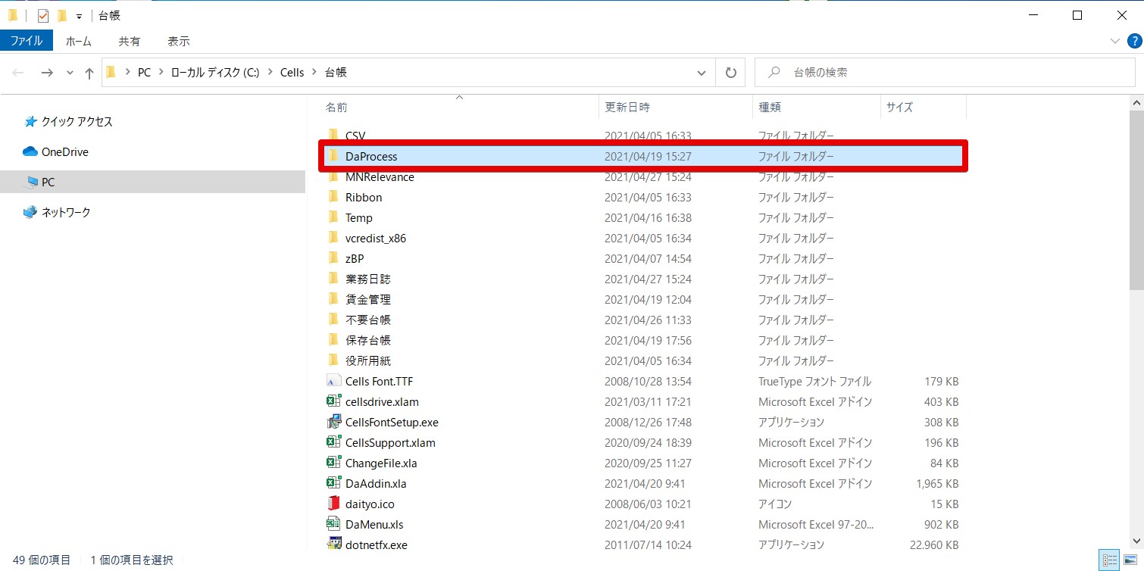Expand the address bar history dropdown
Viewport: 1144px width, 571px height.
pos(702,73)
